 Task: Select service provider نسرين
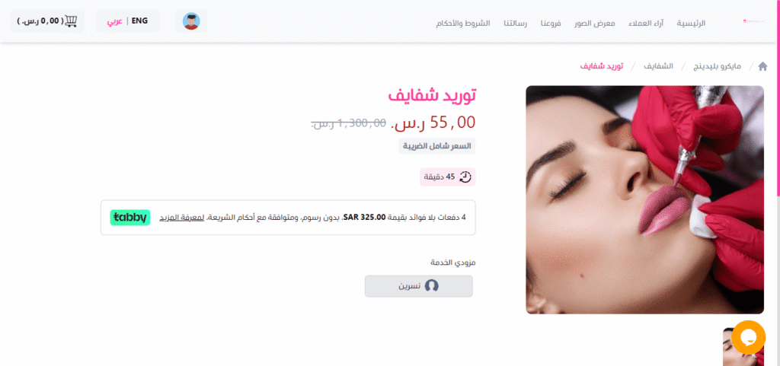tap(419, 286)
